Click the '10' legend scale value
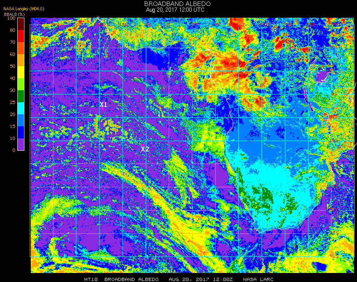The height and width of the screenshot is (282, 357). coord(12,138)
